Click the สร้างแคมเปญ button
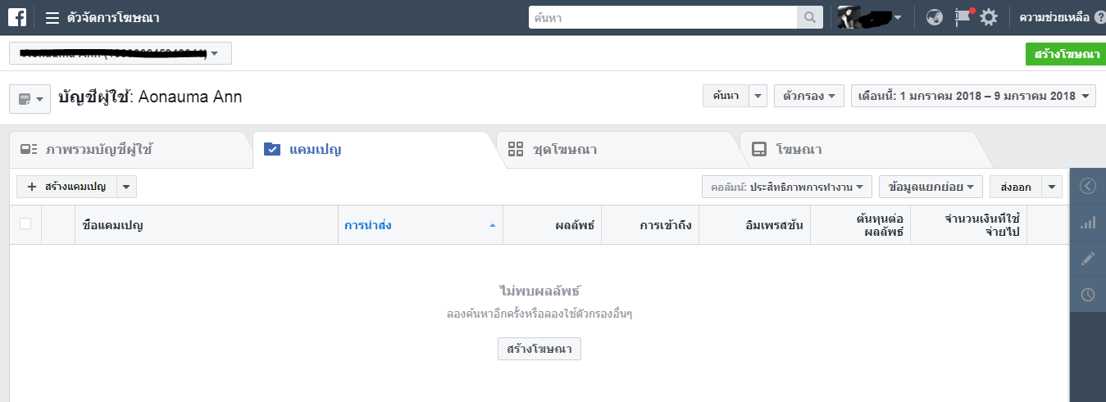 67,187
